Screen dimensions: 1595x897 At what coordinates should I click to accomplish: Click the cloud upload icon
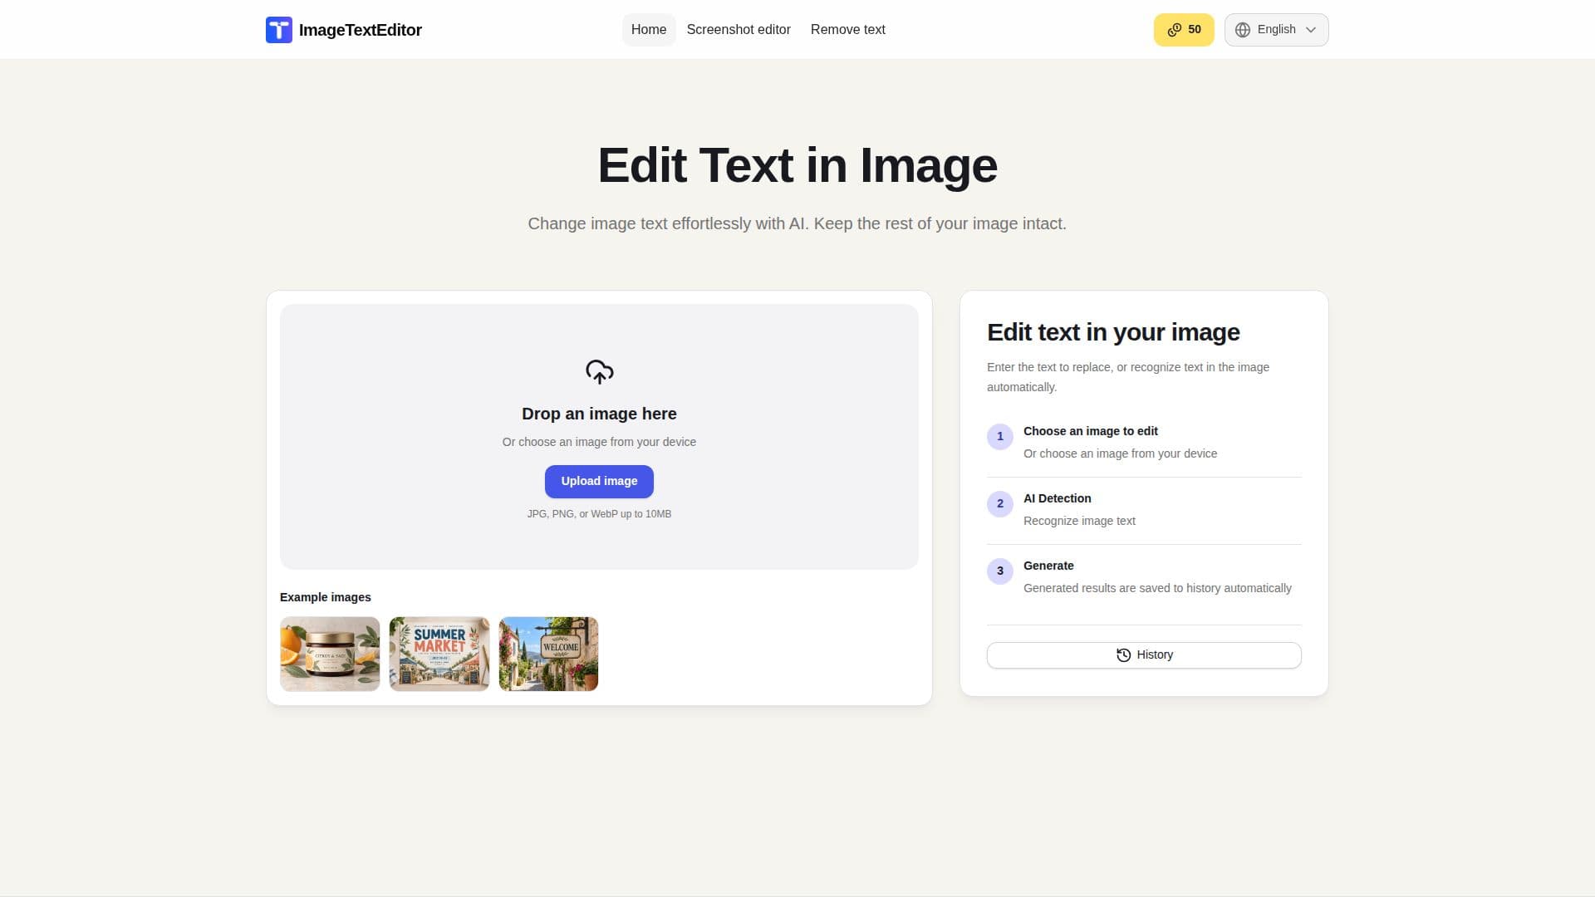click(x=599, y=371)
